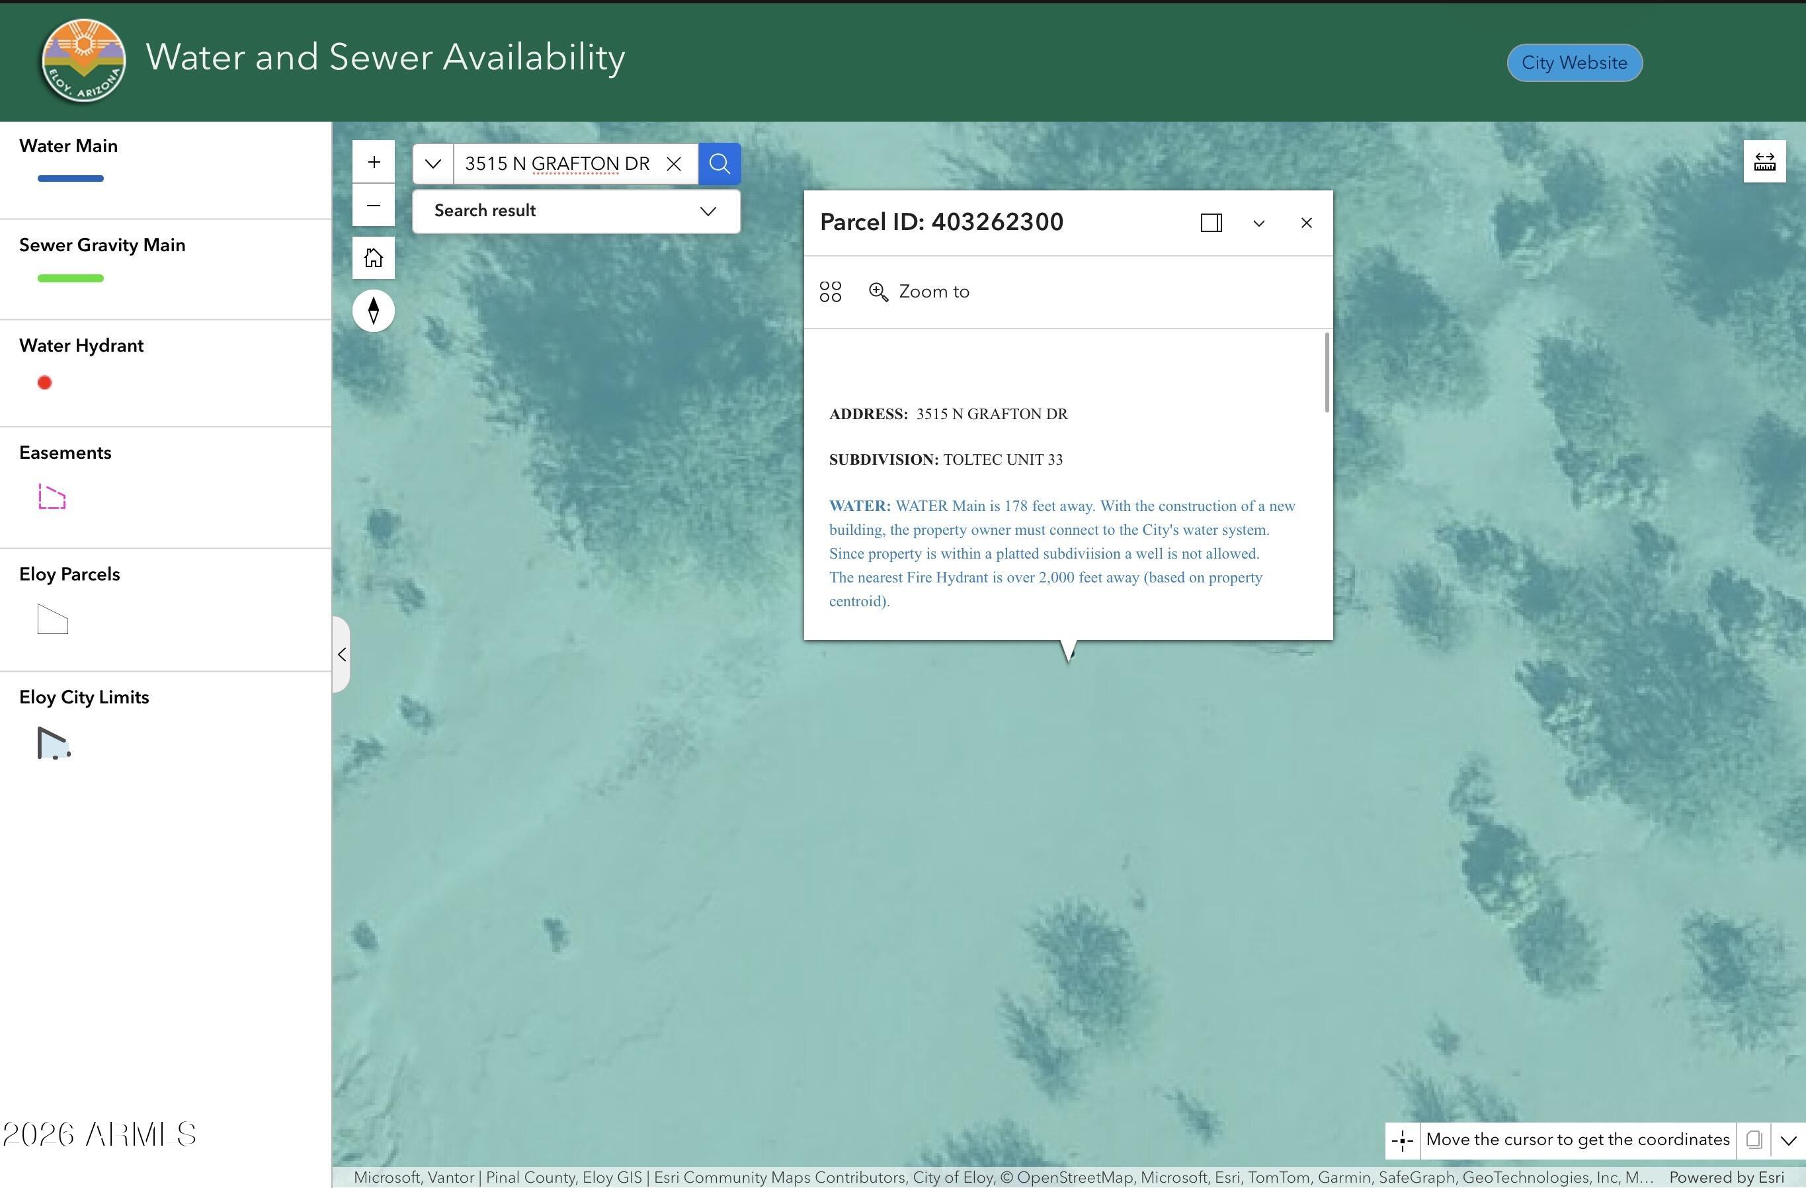This screenshot has width=1806, height=1188.
Task: Click the blue search magnifier button
Action: pyautogui.click(x=719, y=164)
